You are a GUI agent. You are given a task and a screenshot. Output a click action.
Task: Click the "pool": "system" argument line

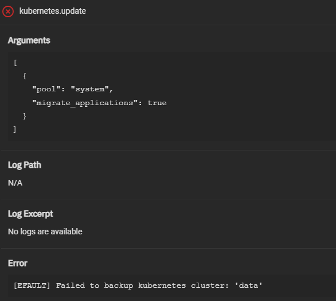(72, 89)
